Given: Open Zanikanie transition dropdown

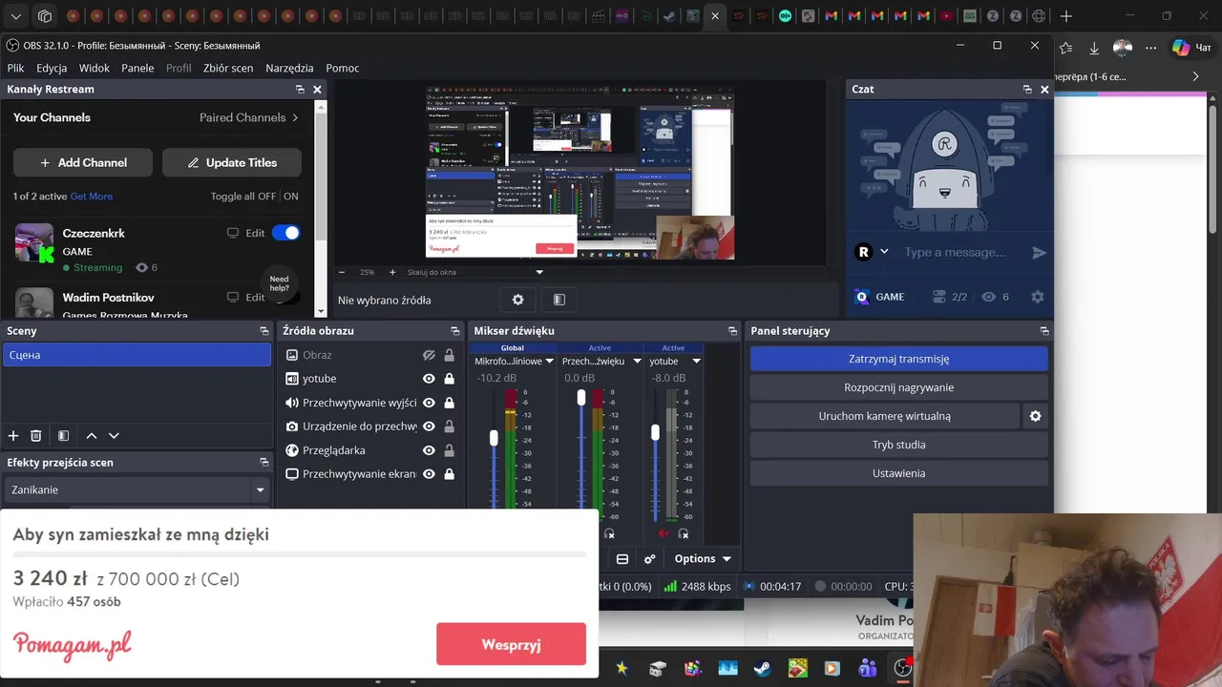Looking at the screenshot, I should coord(260,489).
